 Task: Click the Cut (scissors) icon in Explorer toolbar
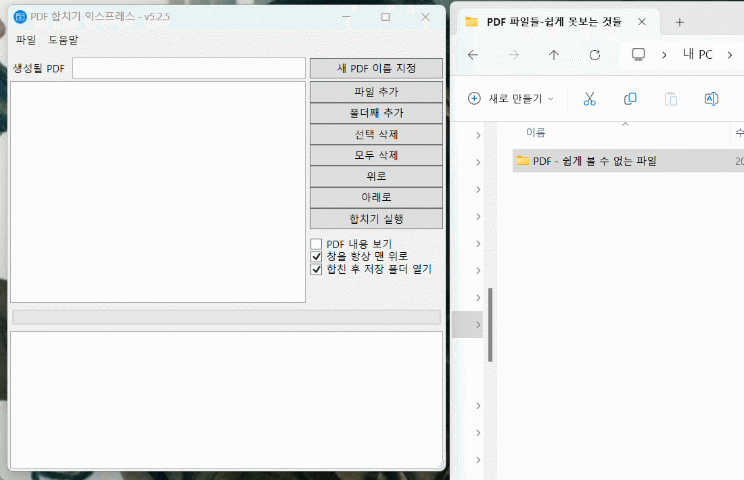[589, 99]
